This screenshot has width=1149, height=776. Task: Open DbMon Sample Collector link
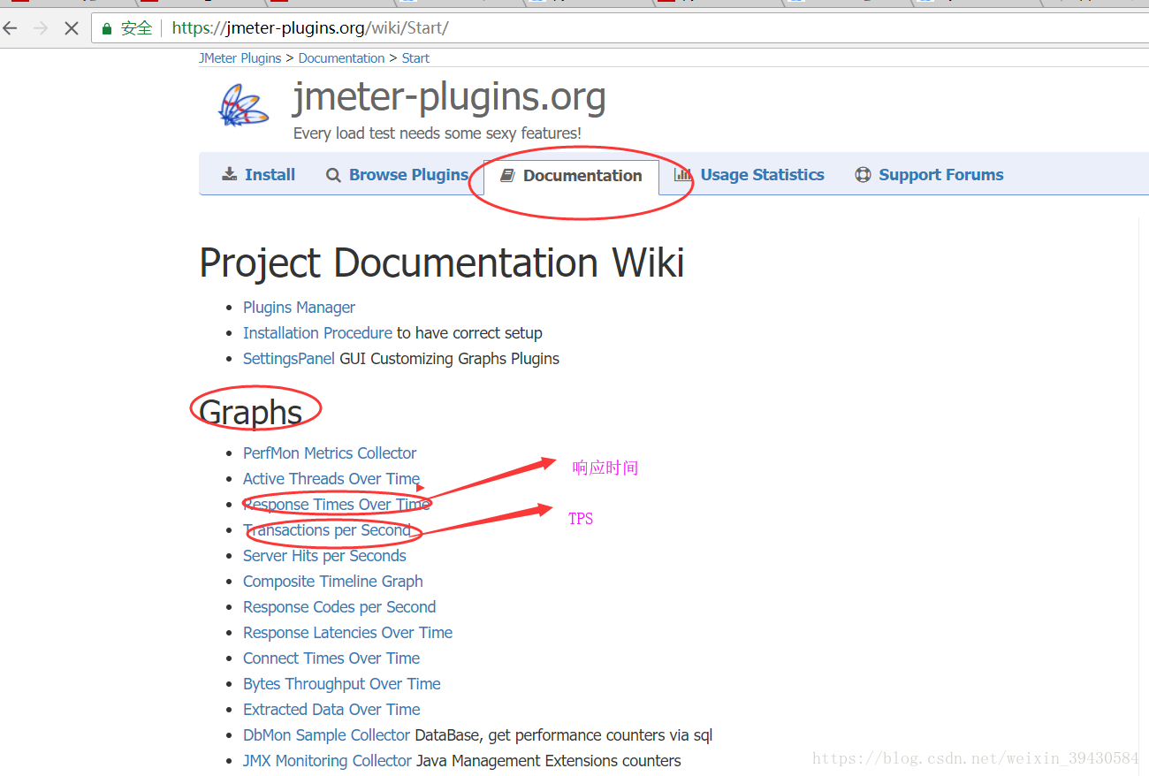click(327, 735)
